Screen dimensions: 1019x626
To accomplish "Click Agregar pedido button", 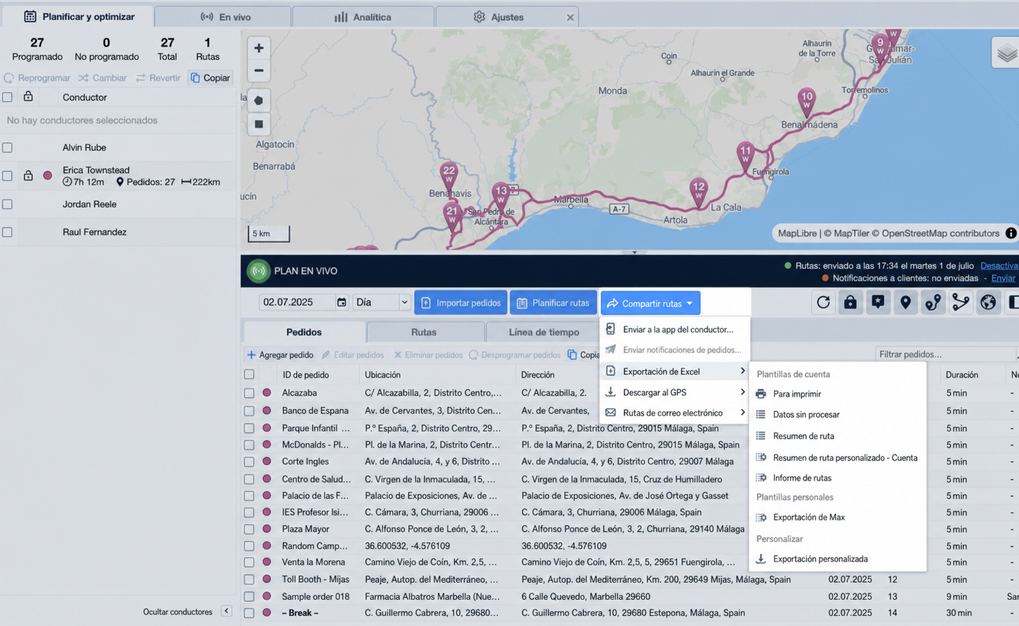I will click(280, 355).
